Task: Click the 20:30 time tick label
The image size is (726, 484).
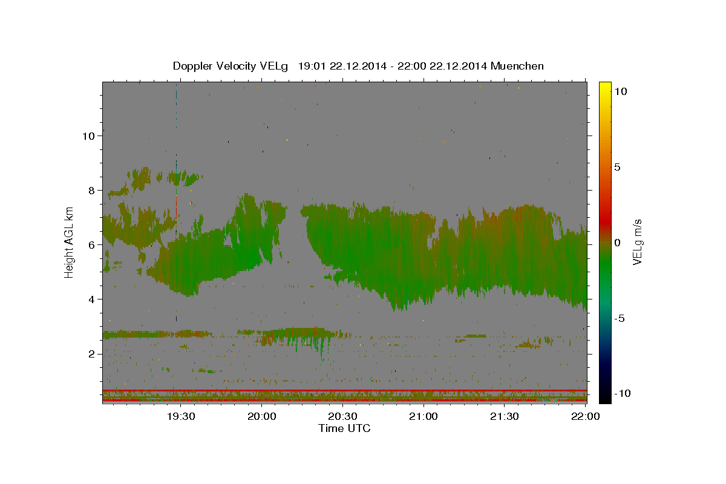Action: 342,416
